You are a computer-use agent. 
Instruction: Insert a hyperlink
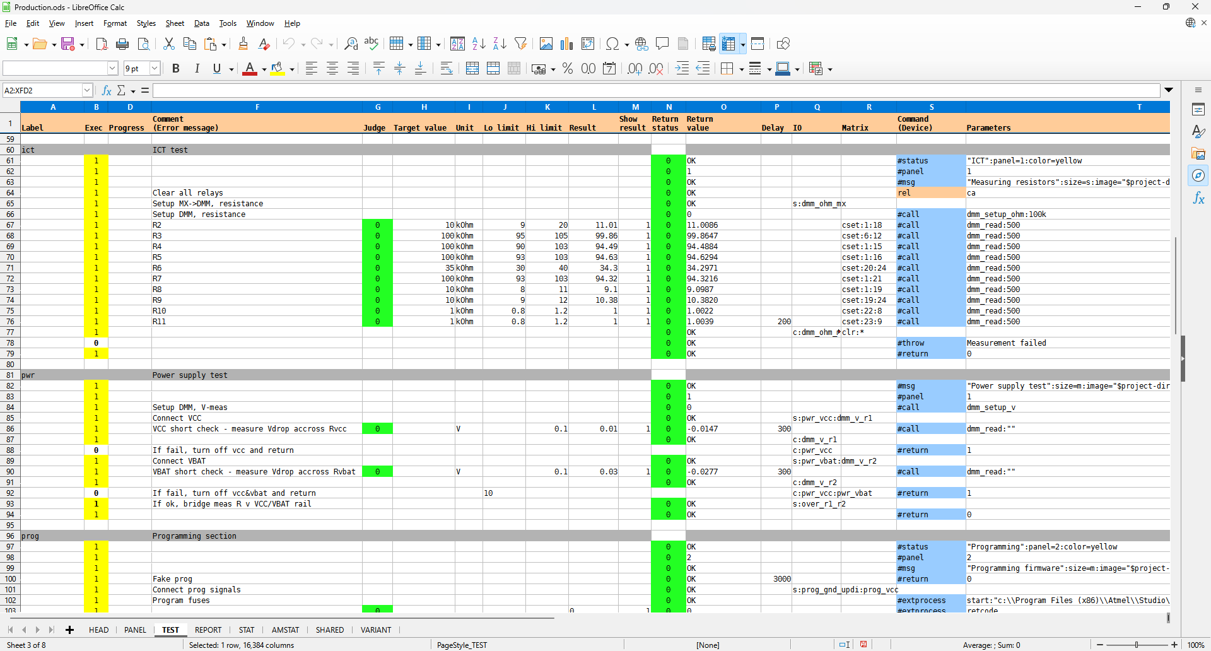pos(641,44)
